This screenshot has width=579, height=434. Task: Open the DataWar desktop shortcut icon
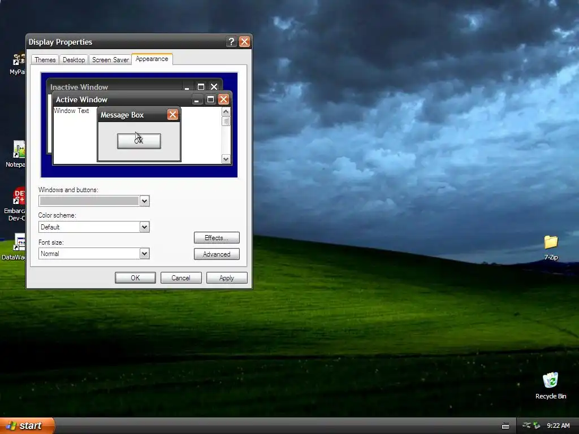(19, 242)
